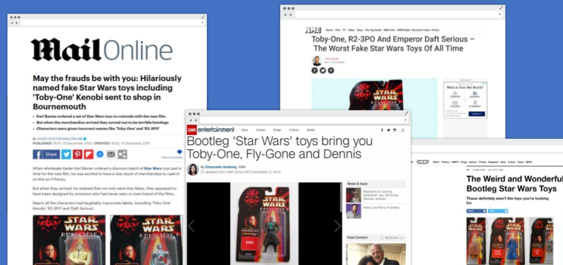Open 'Actor Luke Perry, in photos' story
563x265 pixels.
point(381,207)
